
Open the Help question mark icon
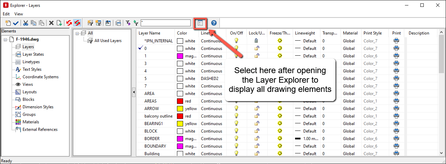pyautogui.click(x=214, y=23)
